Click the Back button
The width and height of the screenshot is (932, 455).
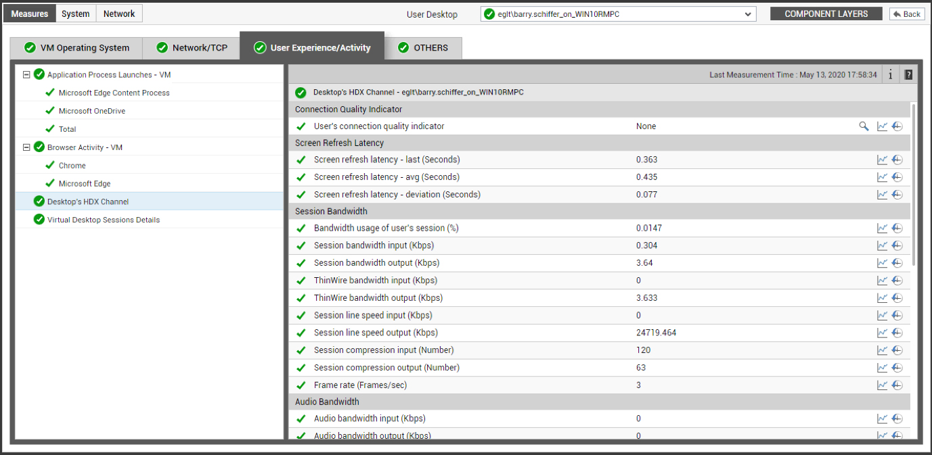906,14
